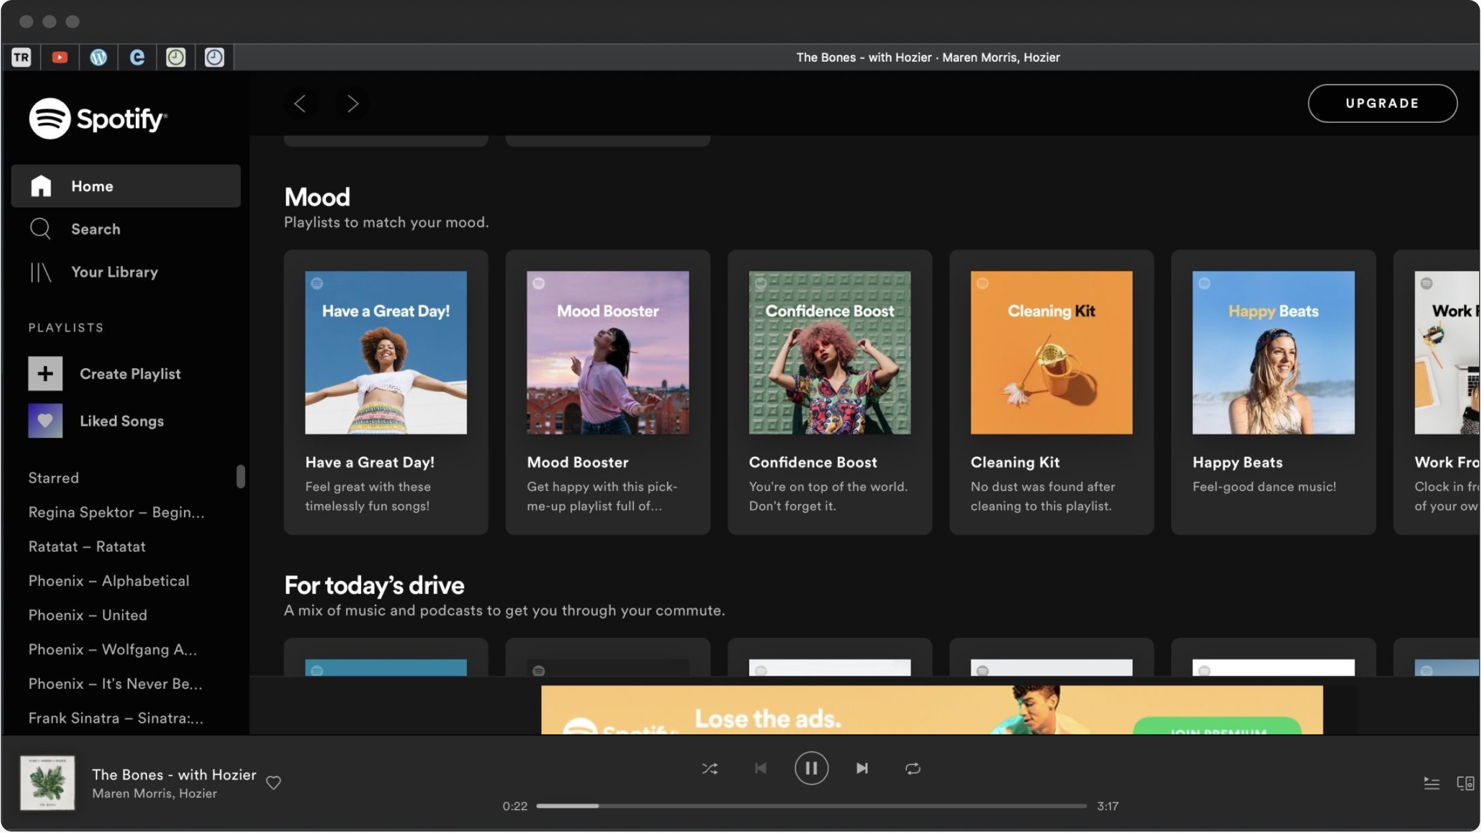Click the elapsed time 0:22
This screenshot has width=1481, height=833.
point(515,806)
